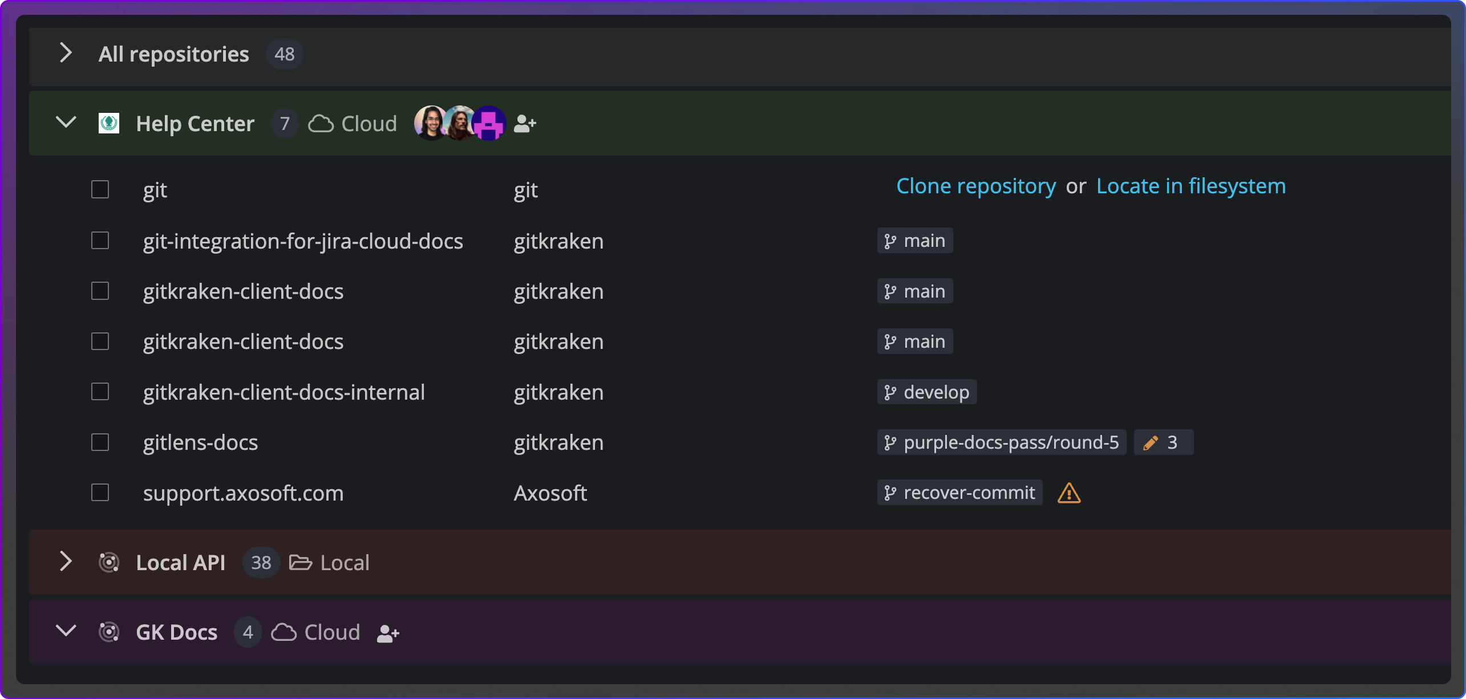Screen dimensions: 1466x699
Task: Expand the Local API workspace
Action: (66, 562)
